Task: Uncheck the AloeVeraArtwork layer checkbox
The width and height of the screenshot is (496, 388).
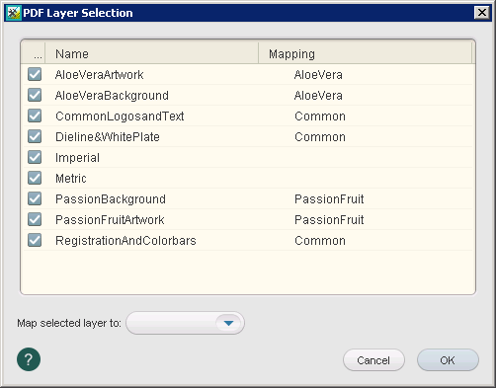Action: tap(35, 74)
